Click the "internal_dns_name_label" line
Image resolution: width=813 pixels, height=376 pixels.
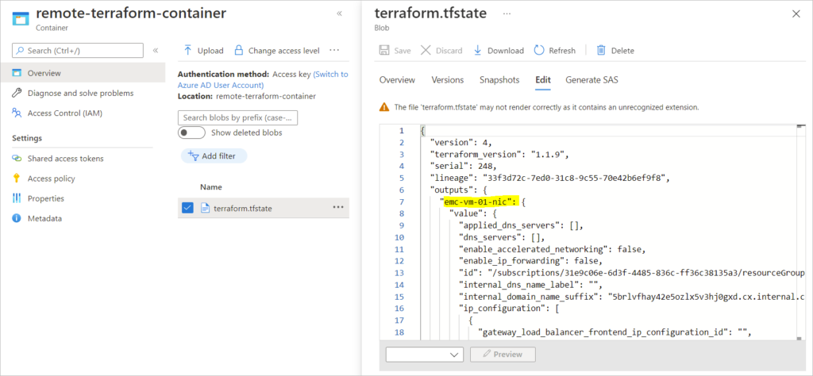coord(530,285)
